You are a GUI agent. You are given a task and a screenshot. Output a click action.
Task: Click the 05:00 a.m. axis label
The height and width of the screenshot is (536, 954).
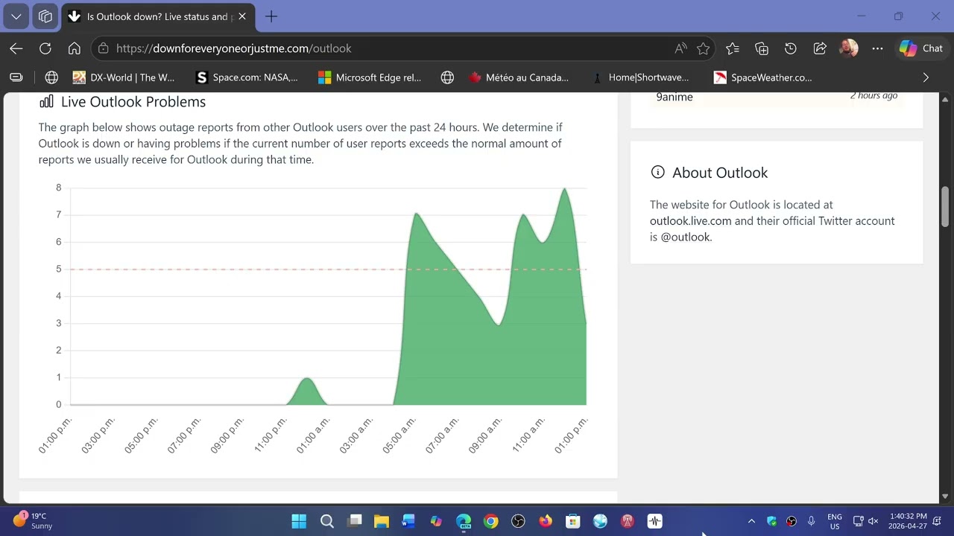(x=399, y=435)
